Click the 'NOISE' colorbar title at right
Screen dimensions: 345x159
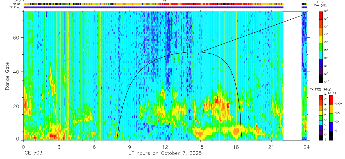pos(332,93)
